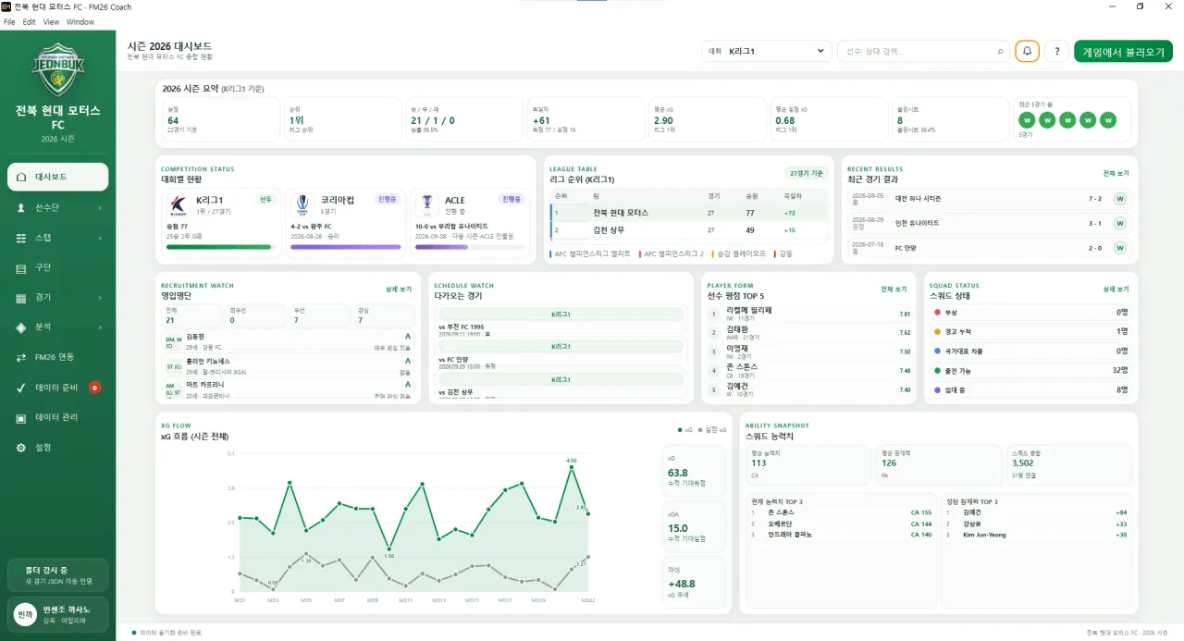Screen dimensions: 1184x641
Task: Click the purple 임대 중 status dot
Action: 938,390
